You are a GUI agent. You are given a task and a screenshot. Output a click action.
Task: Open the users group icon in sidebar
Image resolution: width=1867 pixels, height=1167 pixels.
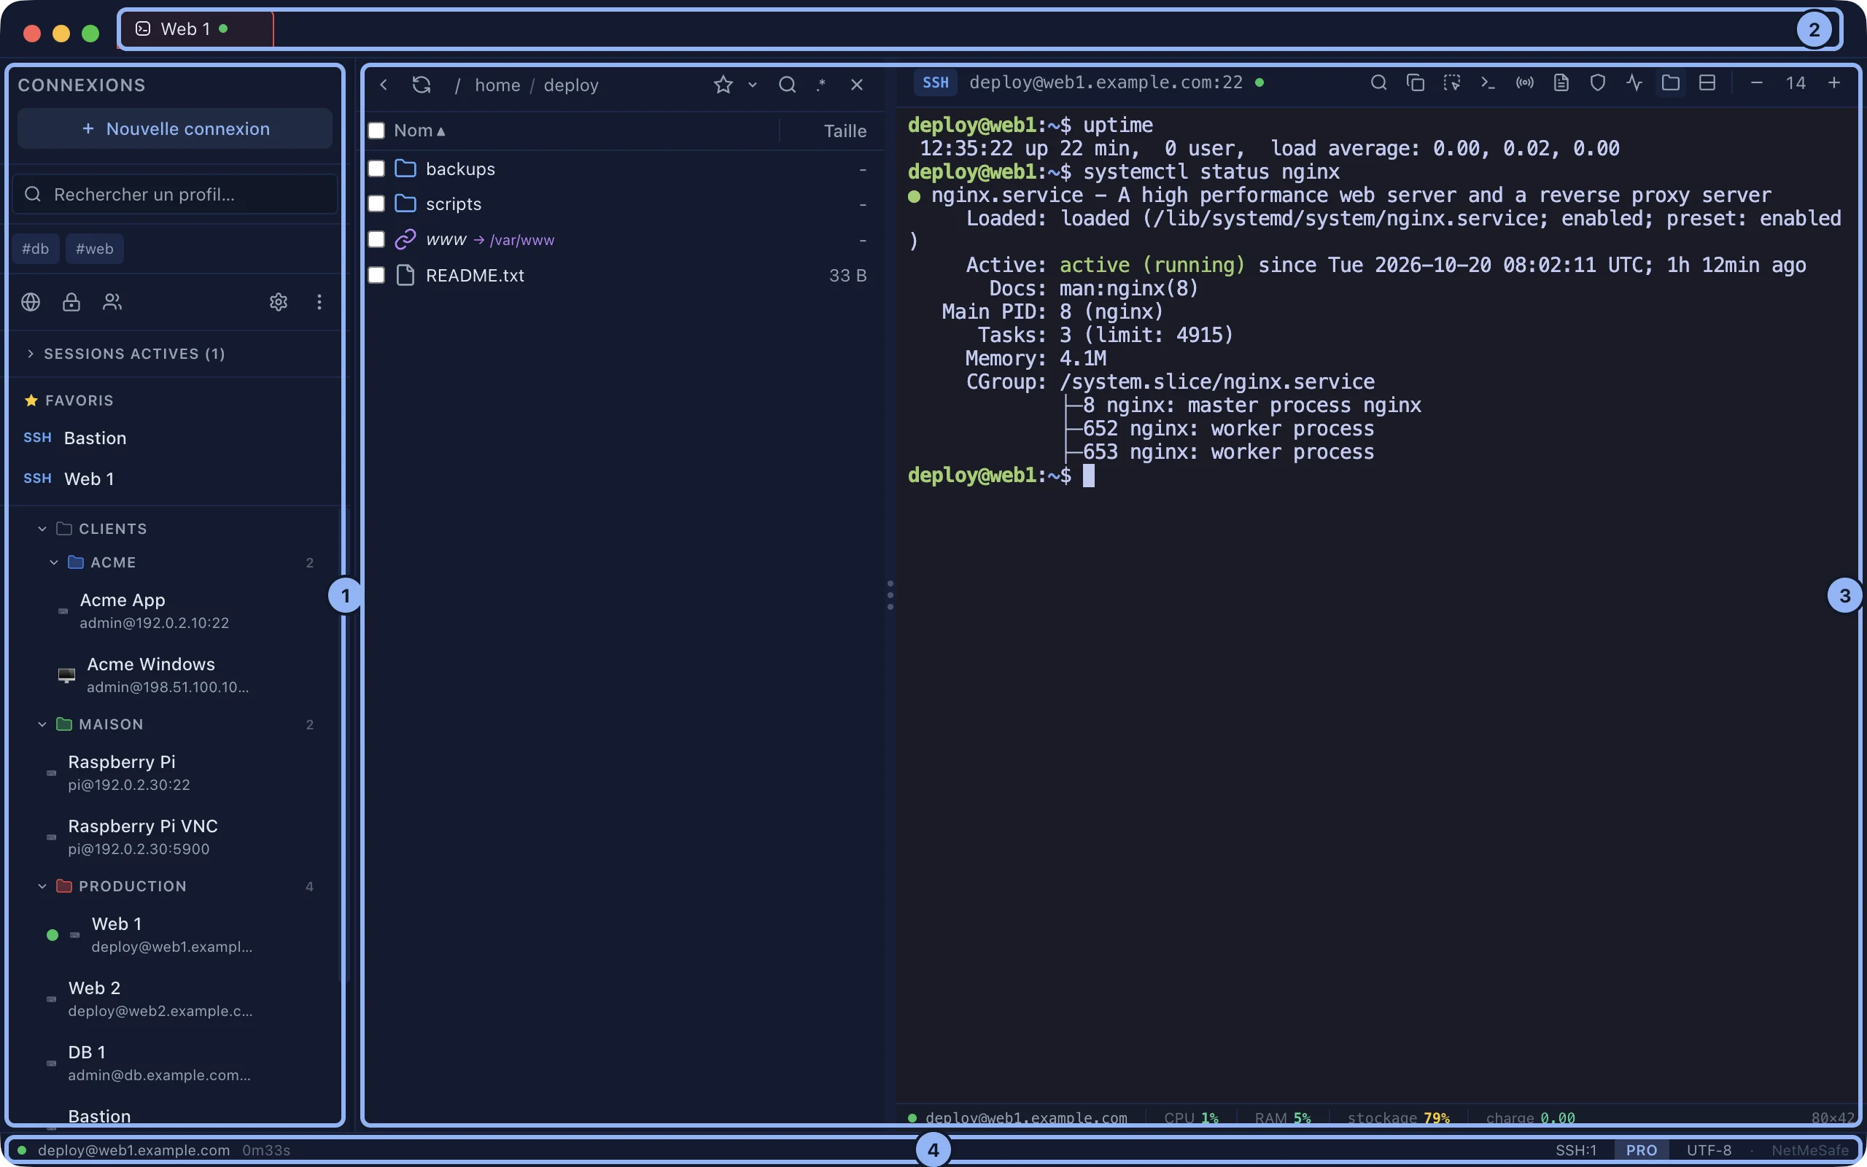point(112,302)
